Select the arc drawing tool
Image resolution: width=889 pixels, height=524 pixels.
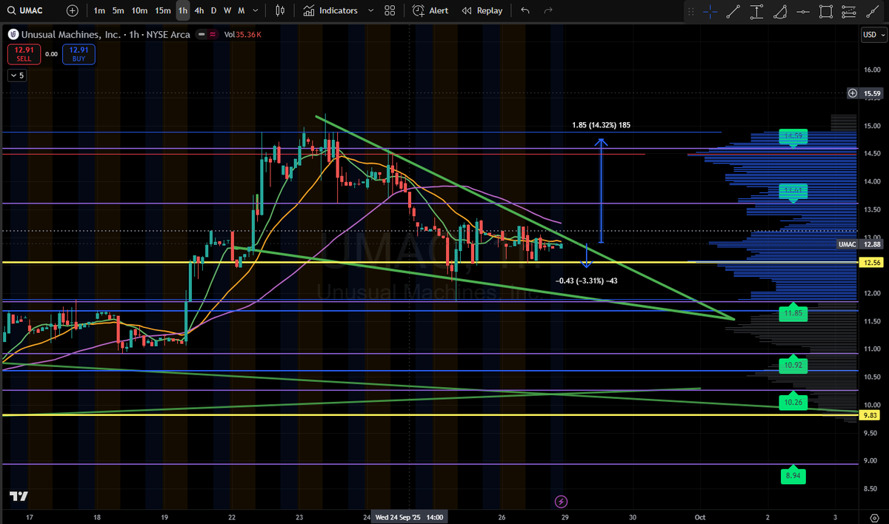(779, 11)
